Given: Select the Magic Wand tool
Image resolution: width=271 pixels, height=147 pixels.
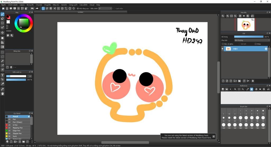Looking at the screenshot, I should pos(2,61).
